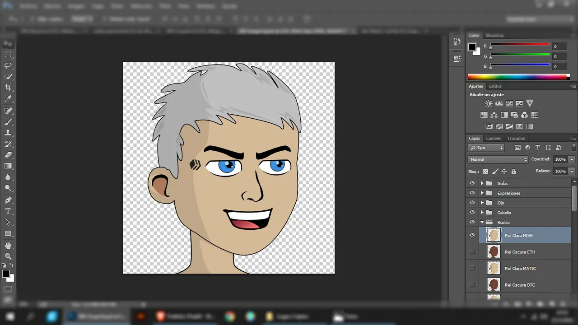Select the Path Selection tool
This screenshot has height=325, width=578.
pos(8,222)
